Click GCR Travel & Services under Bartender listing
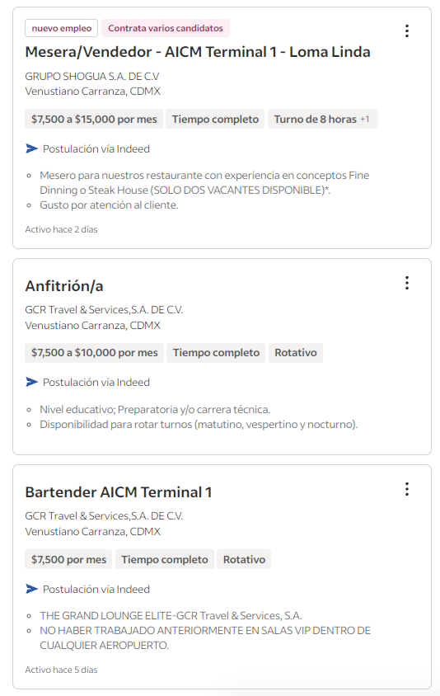The width and height of the screenshot is (440, 696). 104,515
